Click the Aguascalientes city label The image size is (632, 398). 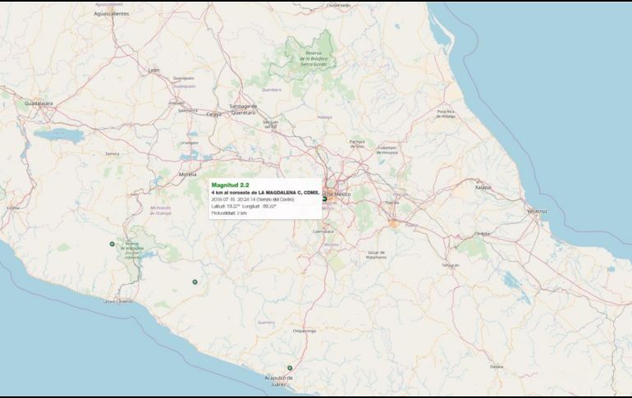coord(111,14)
